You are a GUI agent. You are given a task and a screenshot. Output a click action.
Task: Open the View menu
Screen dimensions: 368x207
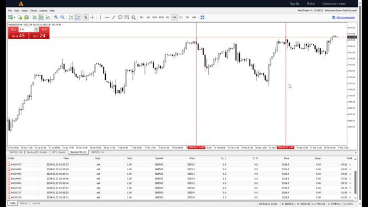pyautogui.click(x=17, y=10)
